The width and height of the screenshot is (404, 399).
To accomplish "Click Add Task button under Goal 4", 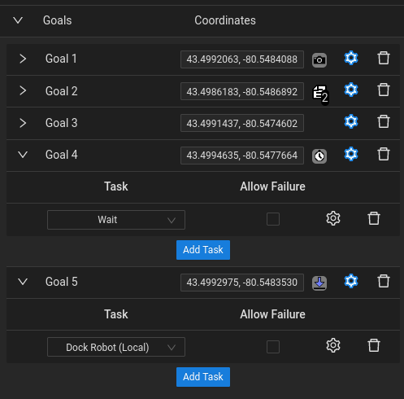I will 203,250.
